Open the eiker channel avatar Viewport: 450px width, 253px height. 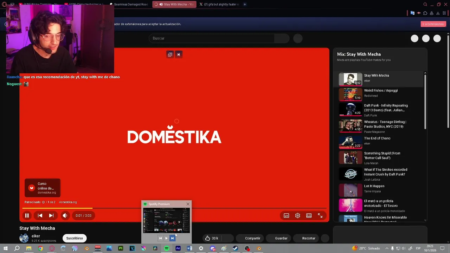coord(24,238)
